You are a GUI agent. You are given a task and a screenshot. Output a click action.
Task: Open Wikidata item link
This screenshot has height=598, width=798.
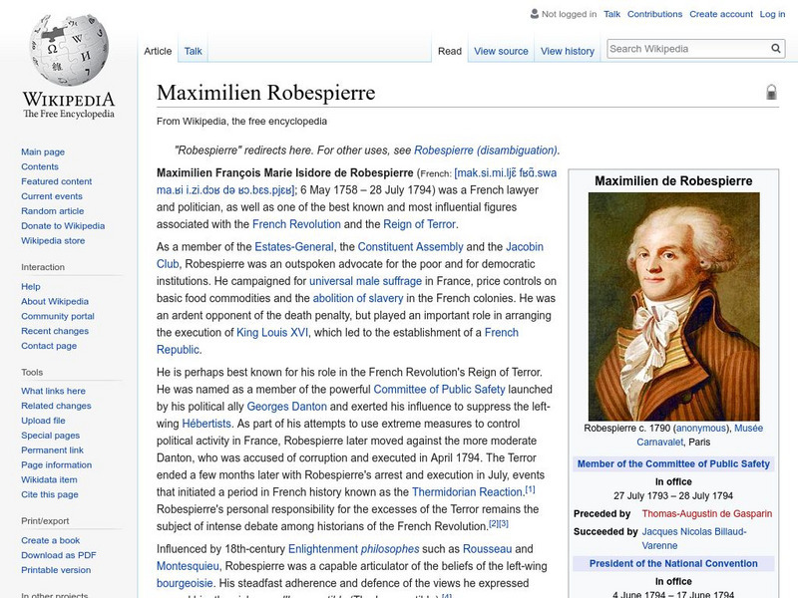tap(49, 479)
